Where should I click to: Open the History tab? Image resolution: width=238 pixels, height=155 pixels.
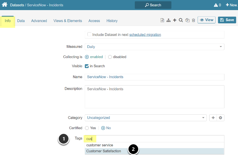112,21
